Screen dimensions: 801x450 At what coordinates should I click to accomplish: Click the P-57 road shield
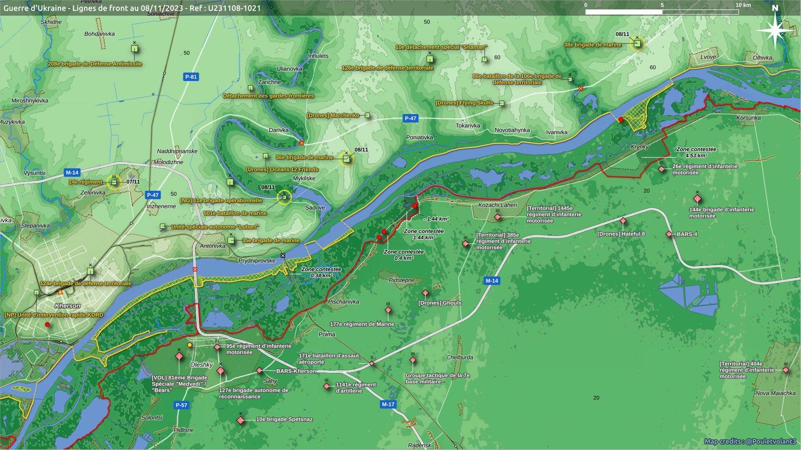pos(181,405)
